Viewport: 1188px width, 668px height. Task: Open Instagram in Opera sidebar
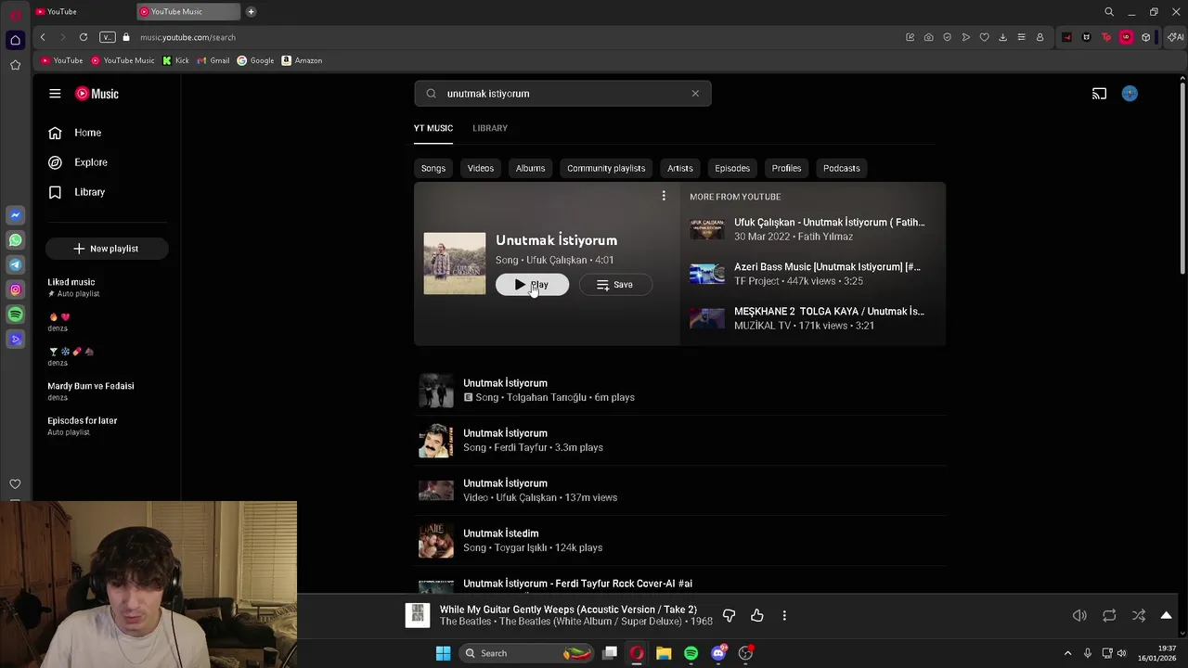(15, 290)
